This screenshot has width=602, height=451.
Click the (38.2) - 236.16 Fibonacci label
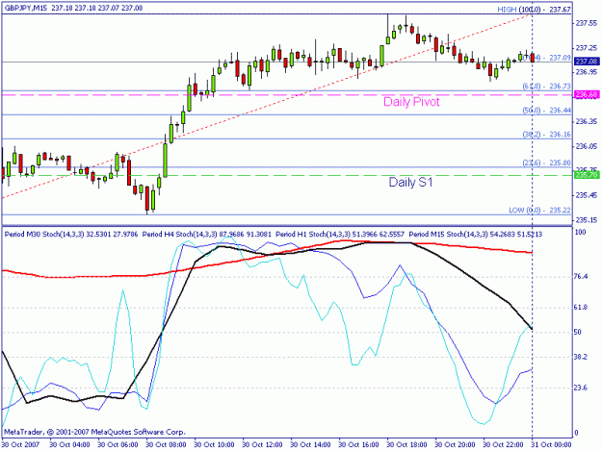547,135
